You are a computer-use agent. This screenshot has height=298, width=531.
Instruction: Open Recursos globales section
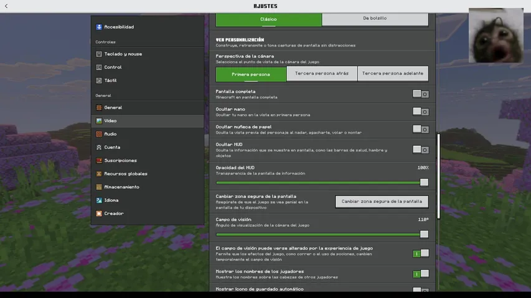(x=148, y=174)
